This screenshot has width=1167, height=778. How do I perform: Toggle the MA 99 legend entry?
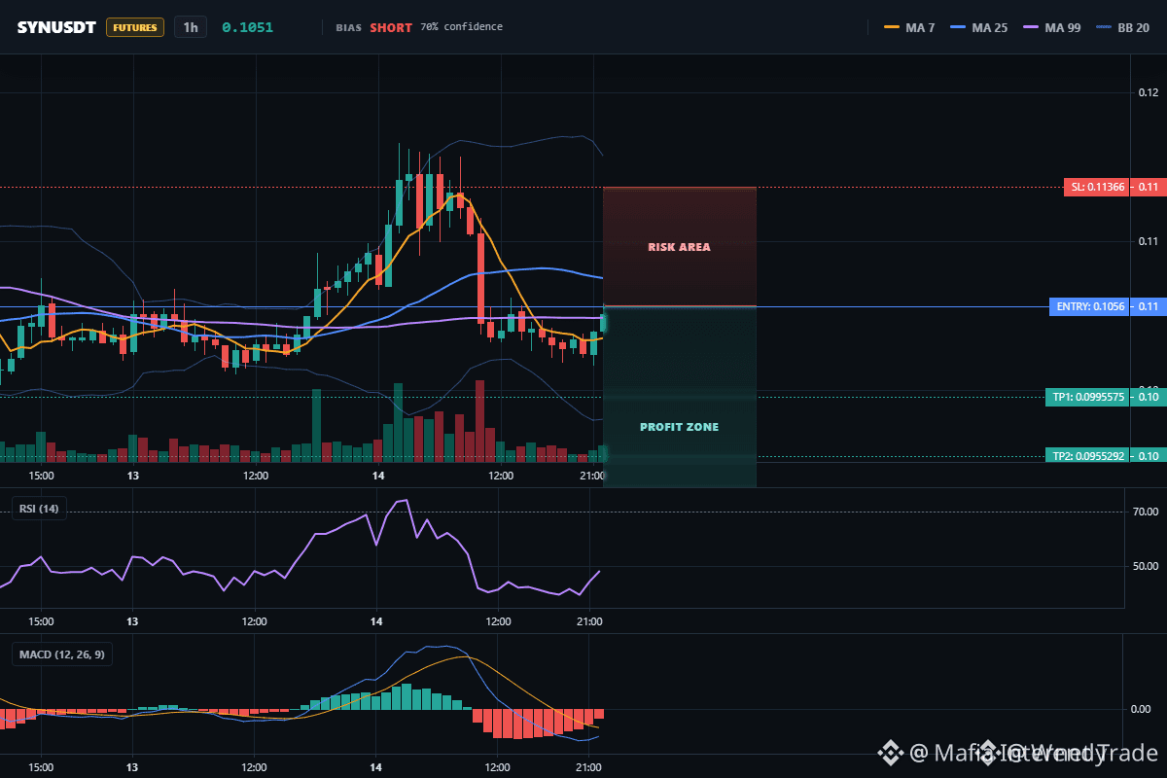tap(1053, 27)
